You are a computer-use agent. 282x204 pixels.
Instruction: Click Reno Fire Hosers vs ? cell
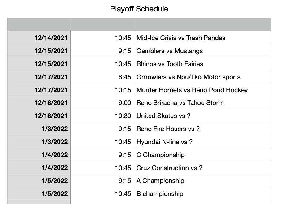(x=168, y=129)
